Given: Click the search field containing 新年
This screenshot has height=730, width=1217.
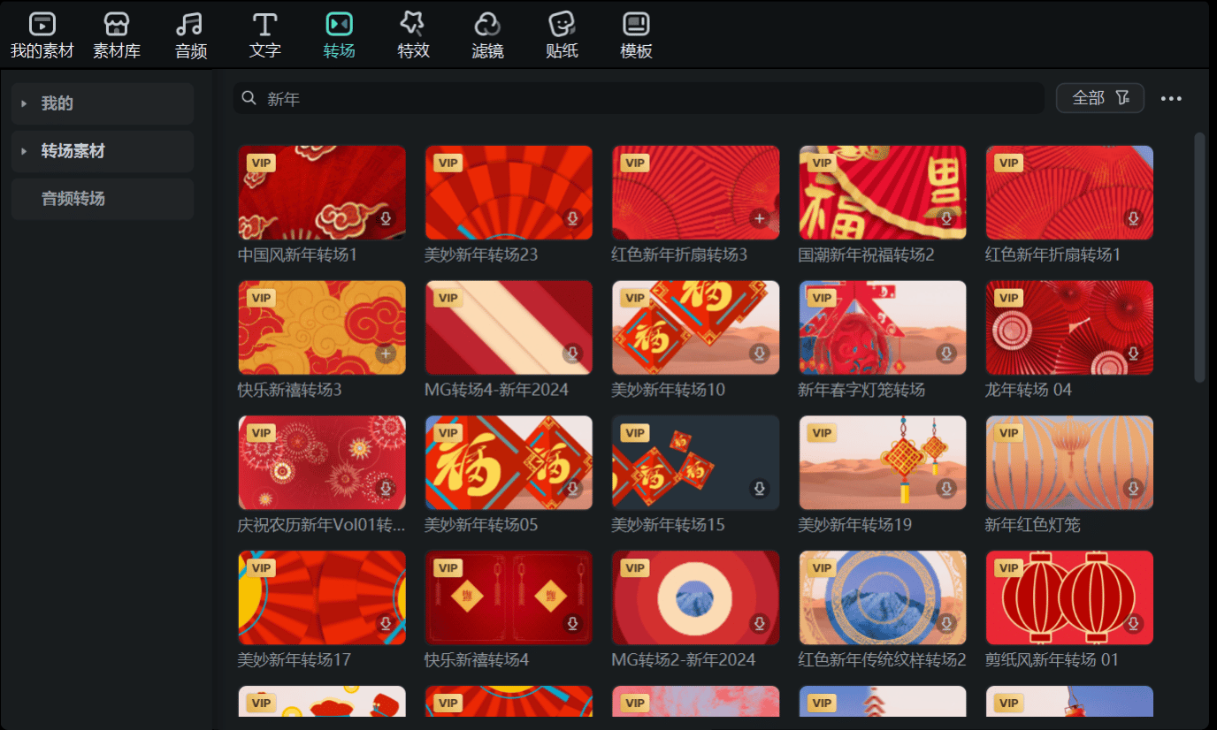Looking at the screenshot, I should (x=637, y=99).
